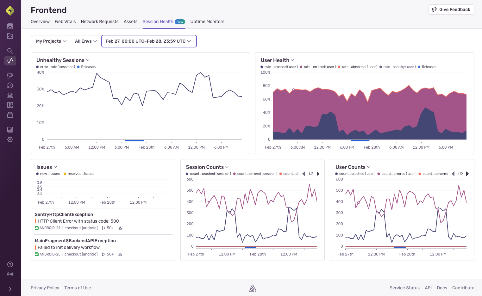Open the help question mark icon
Screen dimensions: 482x296
(10, 264)
